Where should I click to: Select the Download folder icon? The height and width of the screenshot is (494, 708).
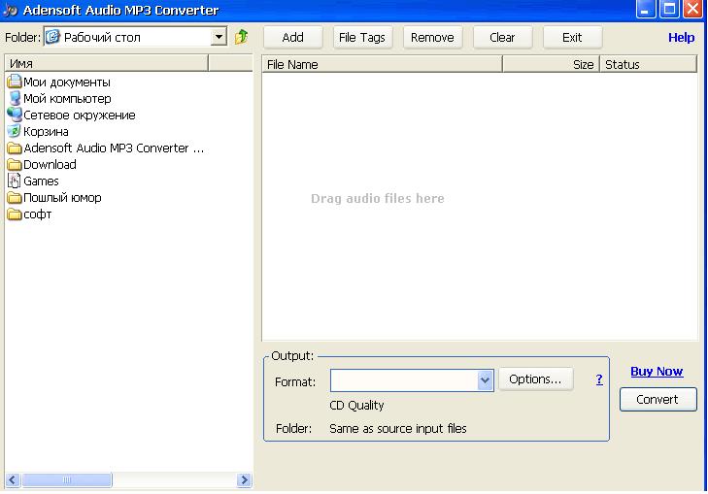15,165
